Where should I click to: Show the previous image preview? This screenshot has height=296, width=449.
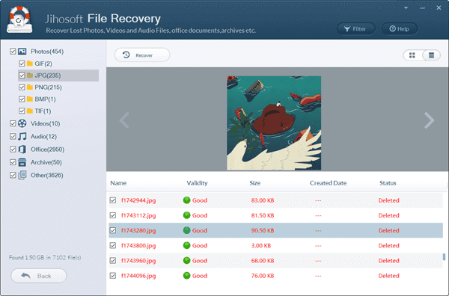point(124,120)
